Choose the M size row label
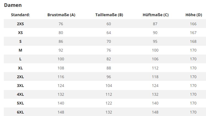Image resolution: width=206 pixels, height=116 pixels. [x=20, y=50]
